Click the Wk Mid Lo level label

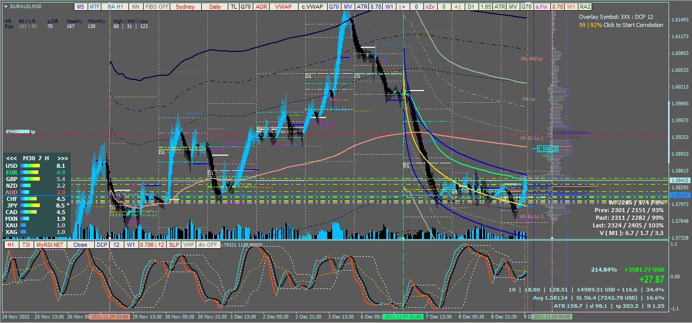click(x=531, y=59)
